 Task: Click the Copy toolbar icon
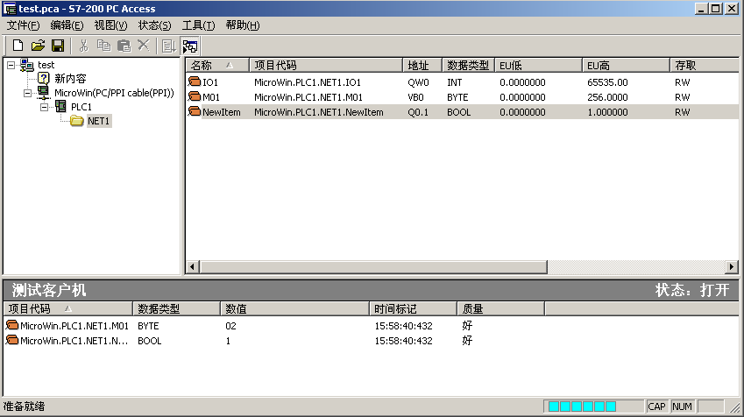click(104, 46)
